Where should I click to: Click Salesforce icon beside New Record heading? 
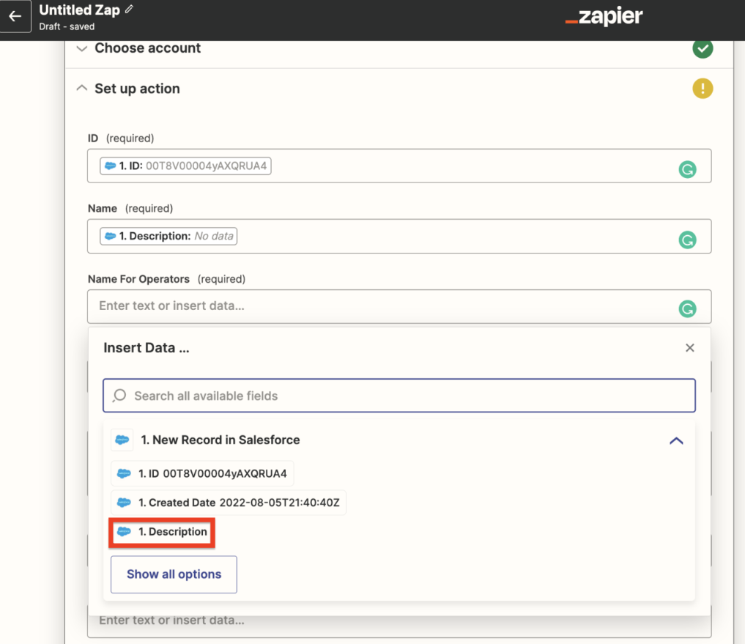(x=122, y=440)
